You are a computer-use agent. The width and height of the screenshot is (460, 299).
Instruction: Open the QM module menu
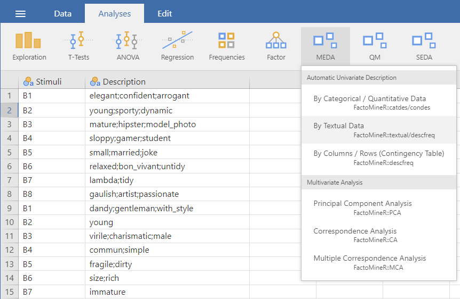(375, 46)
